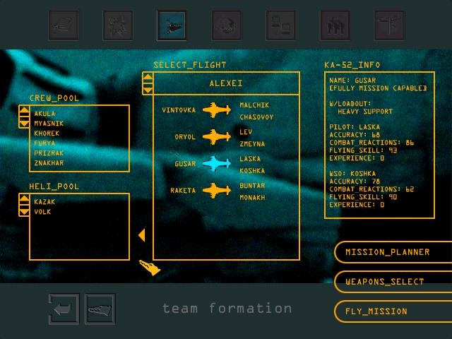Open the group of people icon in top bar
The image size is (452, 339).
pos(335,25)
